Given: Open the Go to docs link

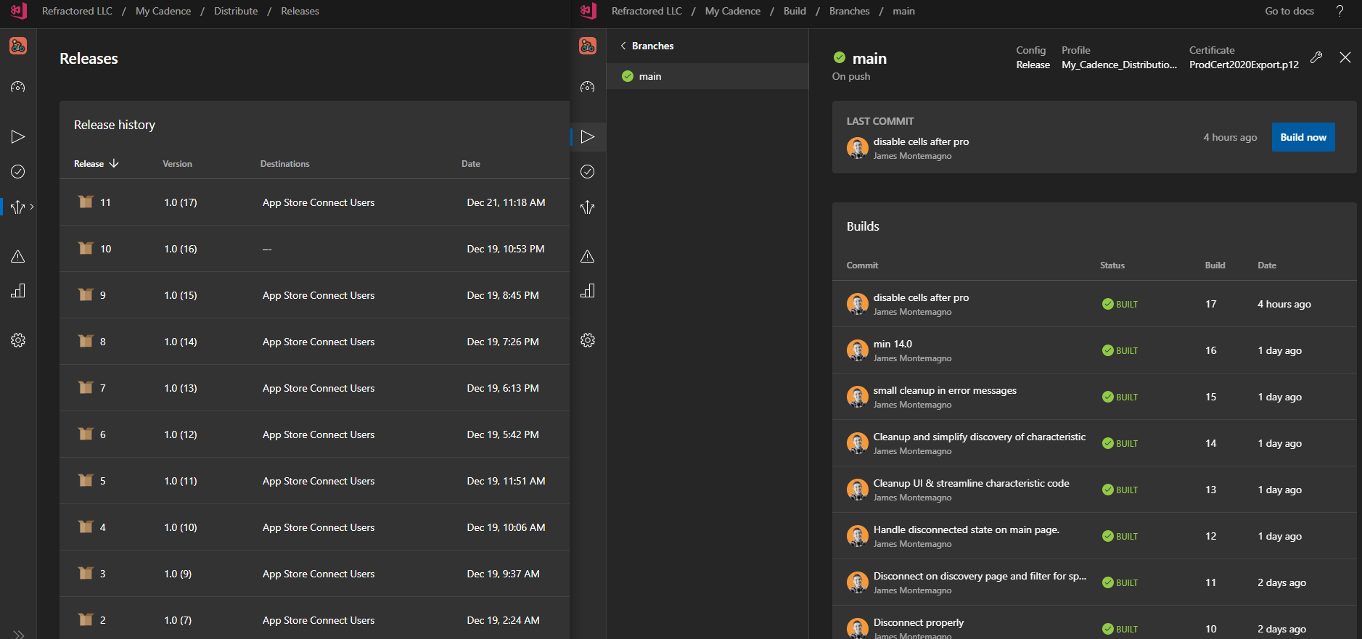Looking at the screenshot, I should point(1289,11).
